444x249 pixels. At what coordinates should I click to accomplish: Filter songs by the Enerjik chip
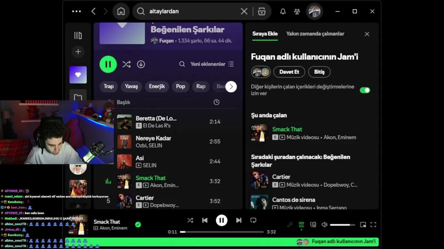point(157,86)
